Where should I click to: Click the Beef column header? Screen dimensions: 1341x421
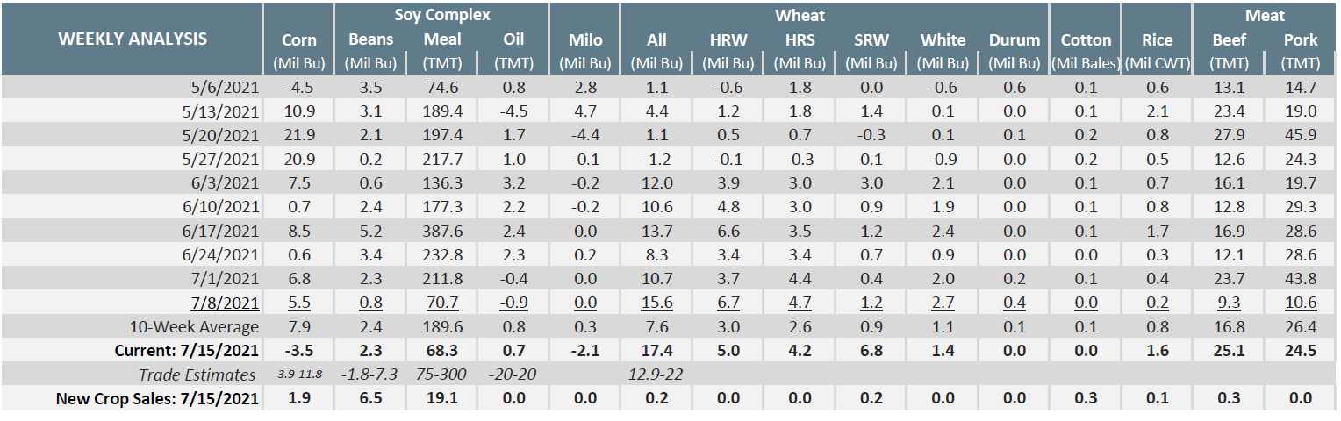pos(1229,40)
